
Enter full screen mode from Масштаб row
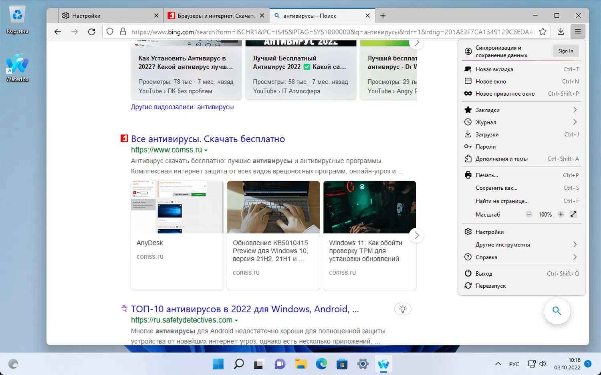click(x=574, y=215)
